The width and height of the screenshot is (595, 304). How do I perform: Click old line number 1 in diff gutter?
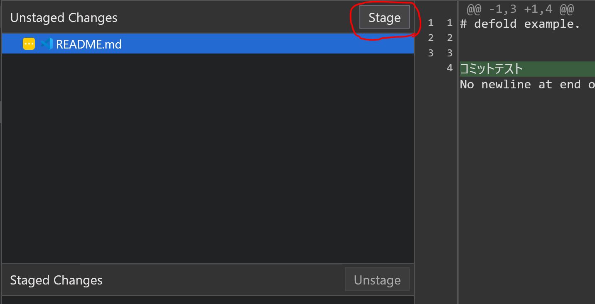click(430, 23)
